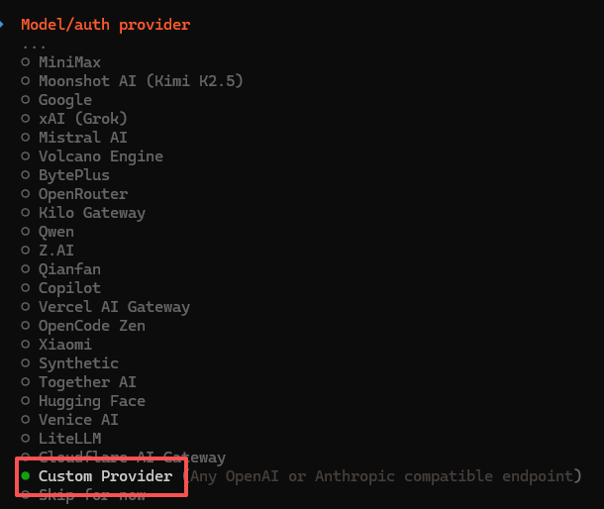Choose Qianfan provider
The height and width of the screenshot is (509, 604).
pos(69,269)
